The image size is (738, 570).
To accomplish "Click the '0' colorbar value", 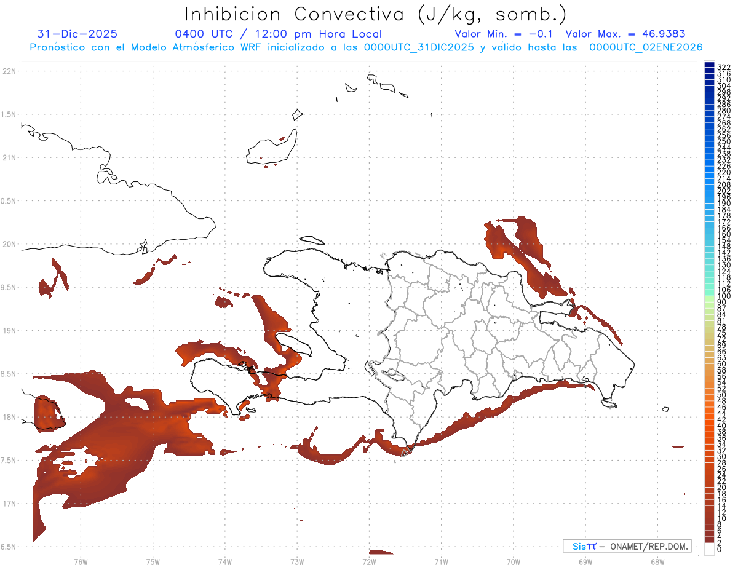I will click(719, 550).
